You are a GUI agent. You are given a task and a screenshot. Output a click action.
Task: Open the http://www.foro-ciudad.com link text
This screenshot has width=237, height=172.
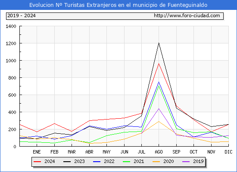pyautogui.click(x=187, y=15)
